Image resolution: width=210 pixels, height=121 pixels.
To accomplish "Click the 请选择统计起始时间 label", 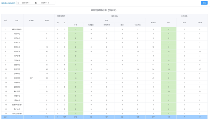I will [x=8, y=3].
